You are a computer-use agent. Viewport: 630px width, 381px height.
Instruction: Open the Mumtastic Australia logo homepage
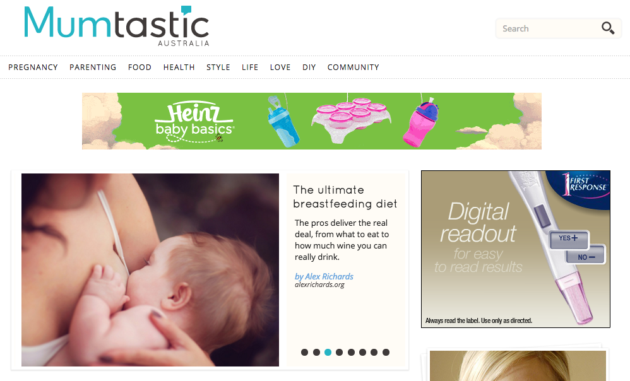click(117, 26)
